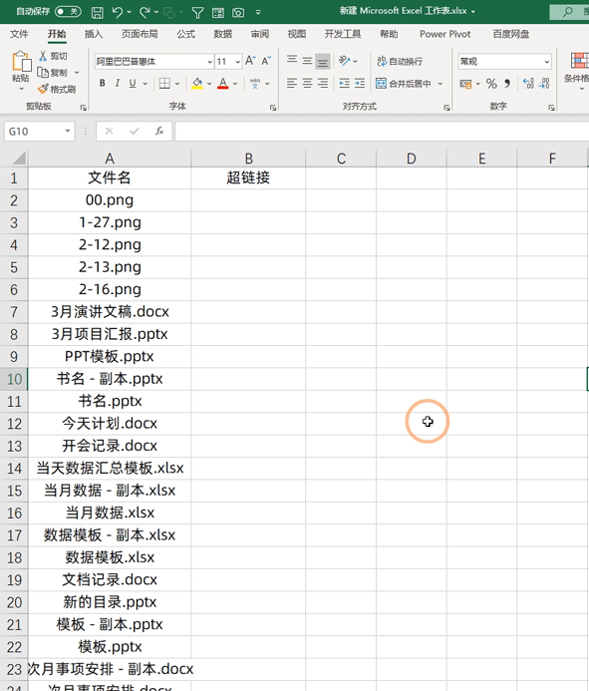The width and height of the screenshot is (589, 691).
Task: Select column B header
Action: click(248, 158)
